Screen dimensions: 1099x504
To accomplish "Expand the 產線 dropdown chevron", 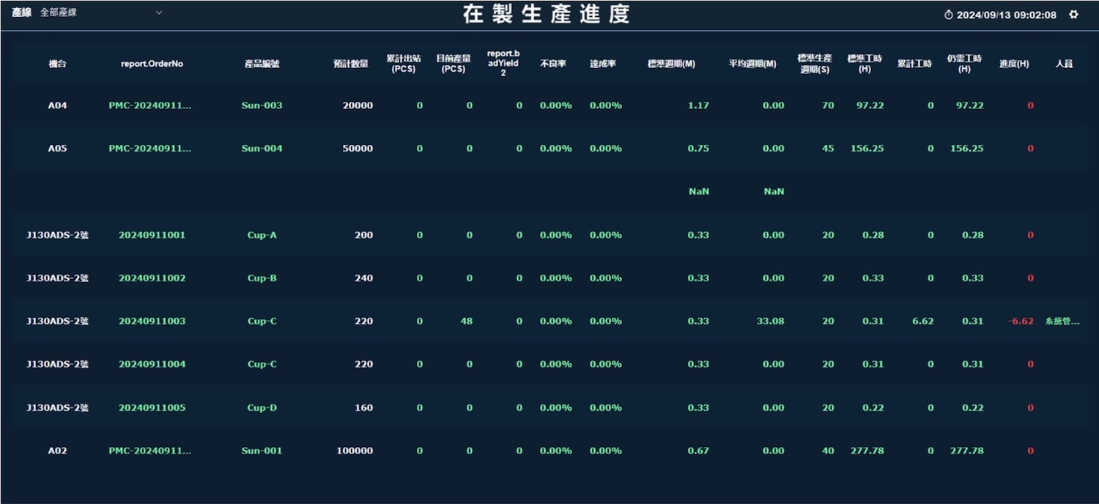I will [x=159, y=12].
